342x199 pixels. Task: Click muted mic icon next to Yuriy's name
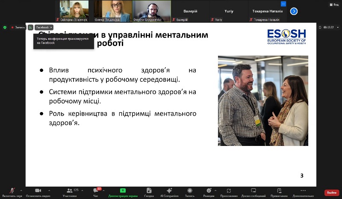[x=212, y=20]
